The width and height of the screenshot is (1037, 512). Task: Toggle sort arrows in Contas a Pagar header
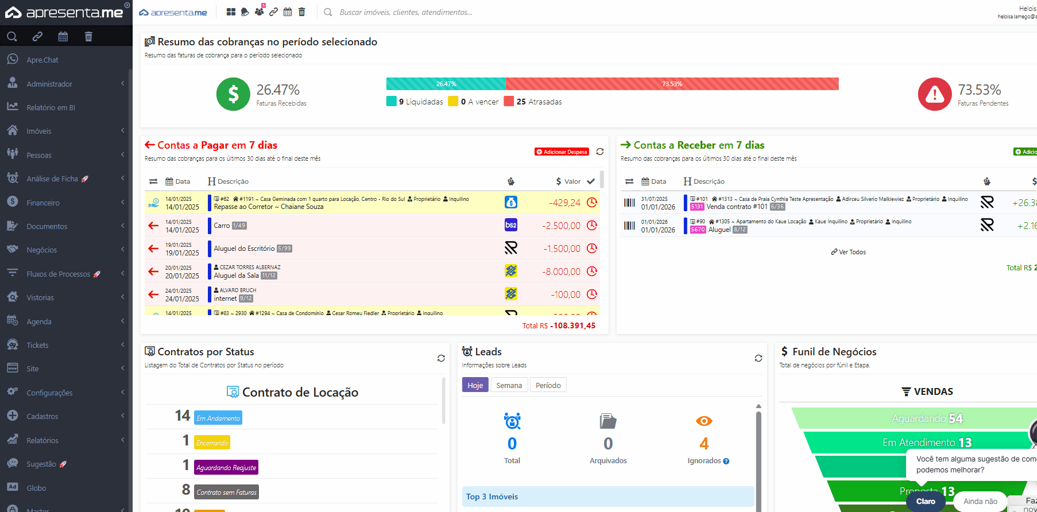pyautogui.click(x=153, y=181)
